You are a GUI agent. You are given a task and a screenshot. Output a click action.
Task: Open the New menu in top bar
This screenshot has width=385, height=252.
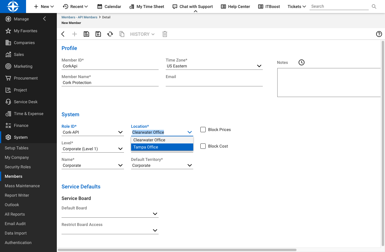[x=44, y=7]
